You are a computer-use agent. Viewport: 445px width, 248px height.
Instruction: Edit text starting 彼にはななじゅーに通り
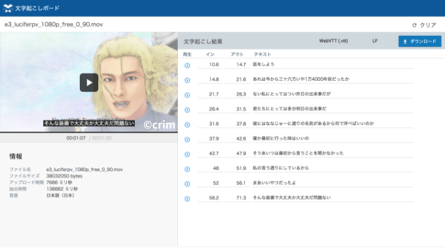point(332,124)
